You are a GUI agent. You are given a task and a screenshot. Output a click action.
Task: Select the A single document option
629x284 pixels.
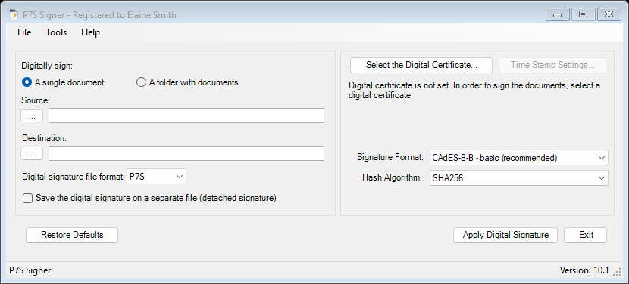point(63,82)
